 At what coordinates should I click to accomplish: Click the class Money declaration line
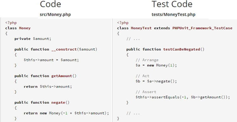(18, 28)
